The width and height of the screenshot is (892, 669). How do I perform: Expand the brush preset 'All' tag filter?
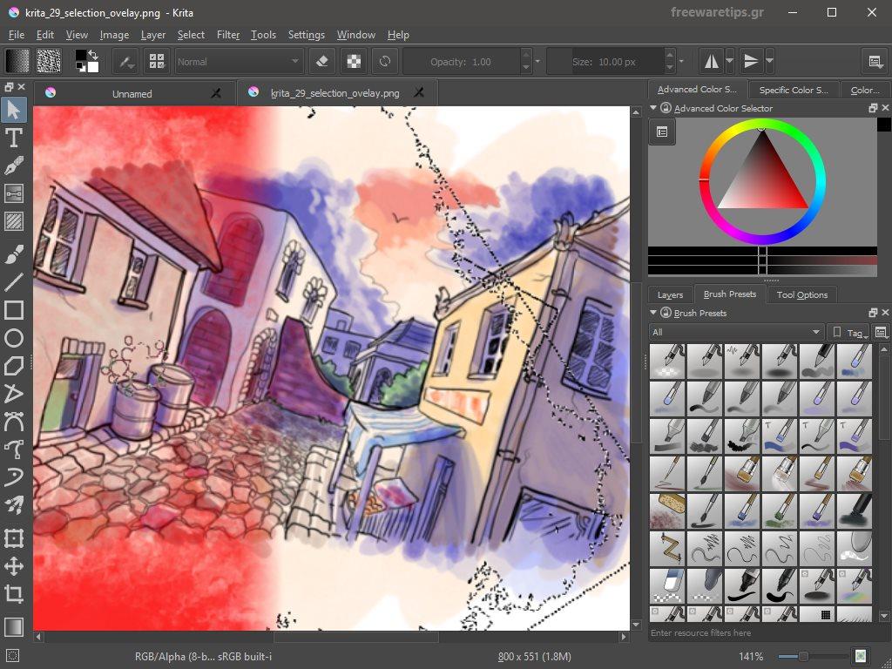pyautogui.click(x=736, y=332)
